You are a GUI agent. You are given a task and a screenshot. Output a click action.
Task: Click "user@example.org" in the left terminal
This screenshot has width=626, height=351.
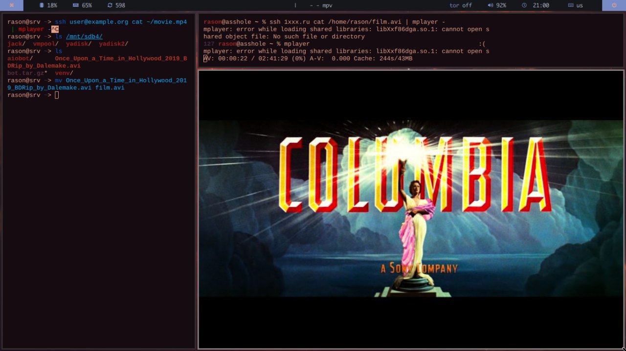99,22
